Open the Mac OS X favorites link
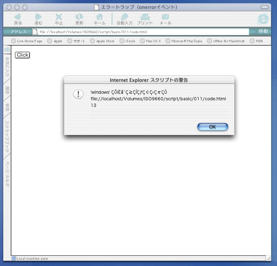This screenshot has width=277, height=266. coord(150,41)
